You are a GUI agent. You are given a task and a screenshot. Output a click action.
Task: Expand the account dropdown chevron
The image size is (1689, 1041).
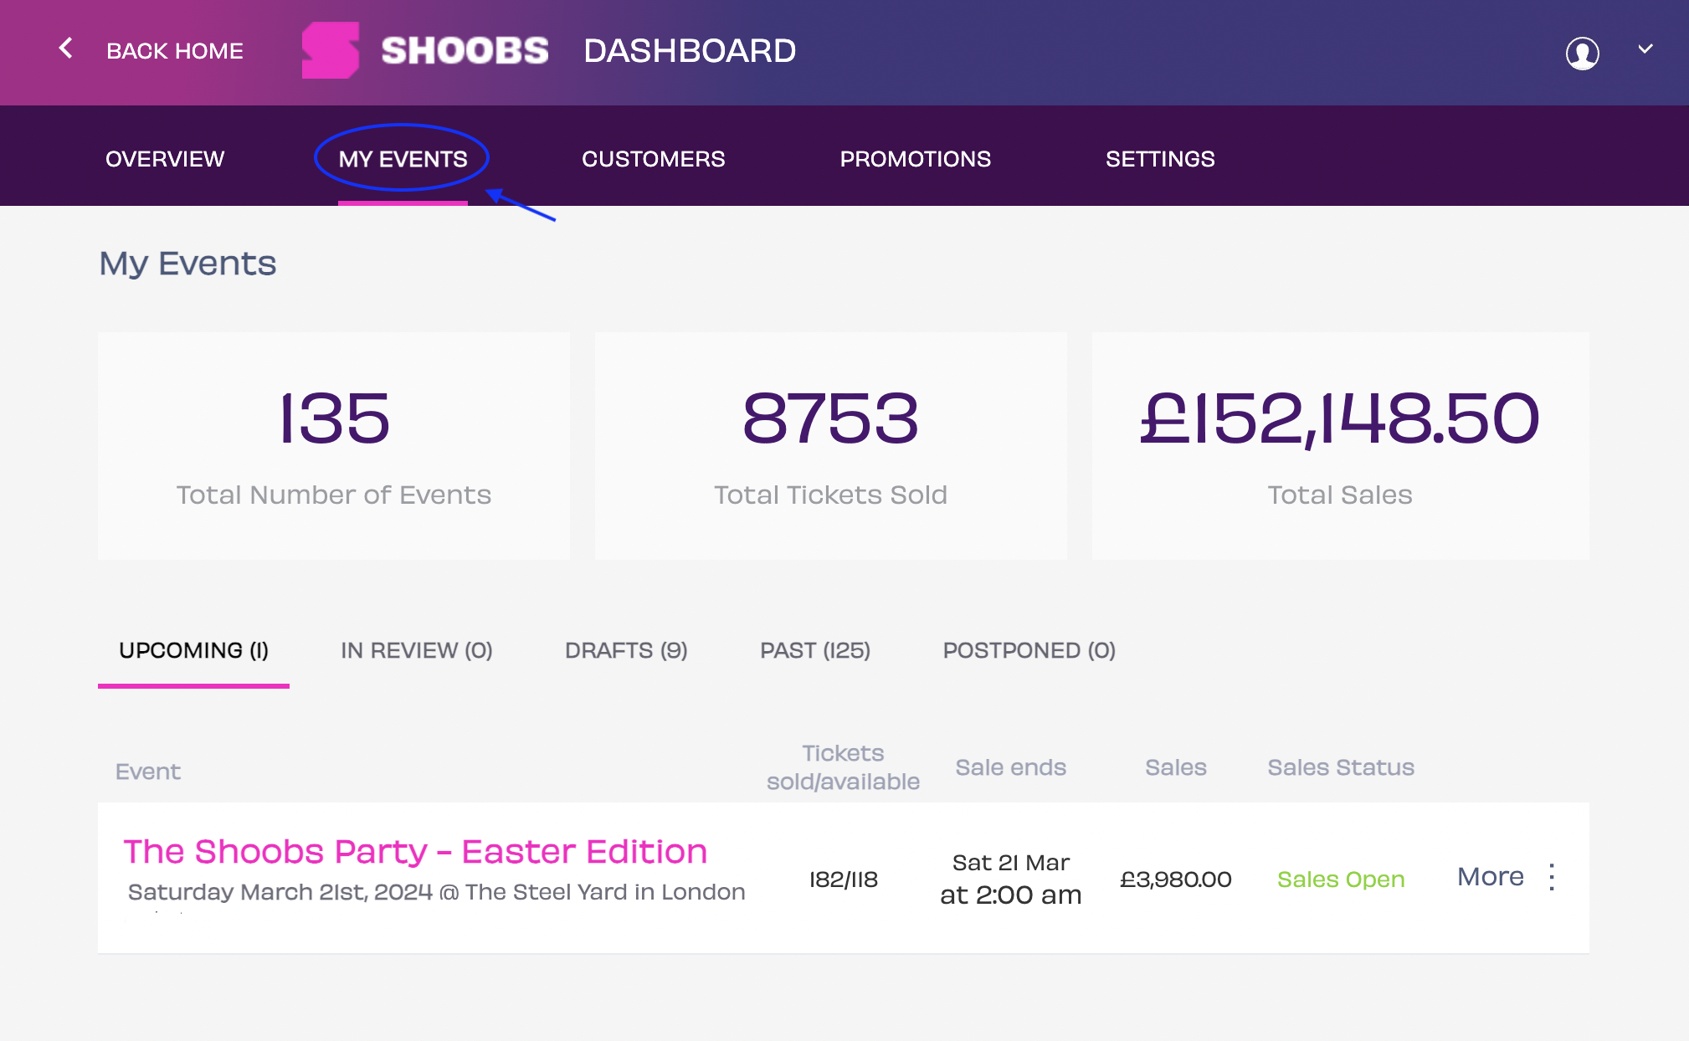coord(1645,49)
